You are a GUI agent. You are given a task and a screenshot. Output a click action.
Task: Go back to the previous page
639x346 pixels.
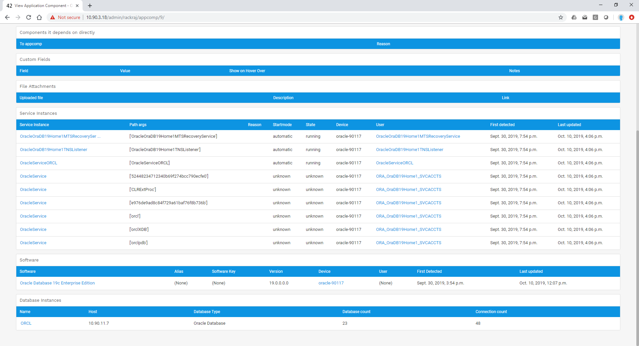coord(7,17)
